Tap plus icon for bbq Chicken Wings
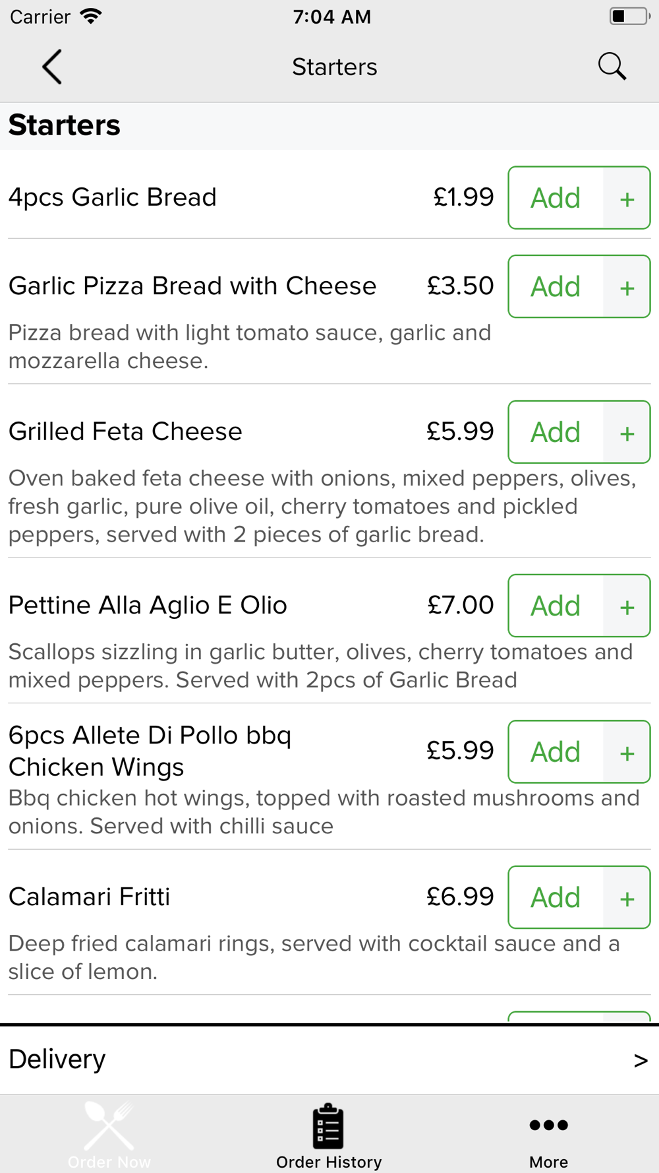 point(627,751)
